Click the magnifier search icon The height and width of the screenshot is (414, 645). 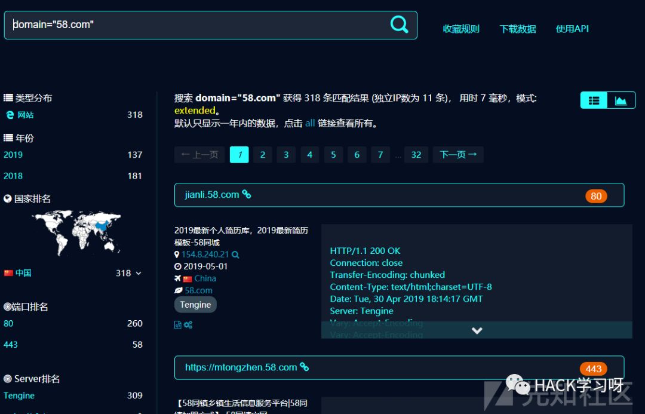[399, 24]
